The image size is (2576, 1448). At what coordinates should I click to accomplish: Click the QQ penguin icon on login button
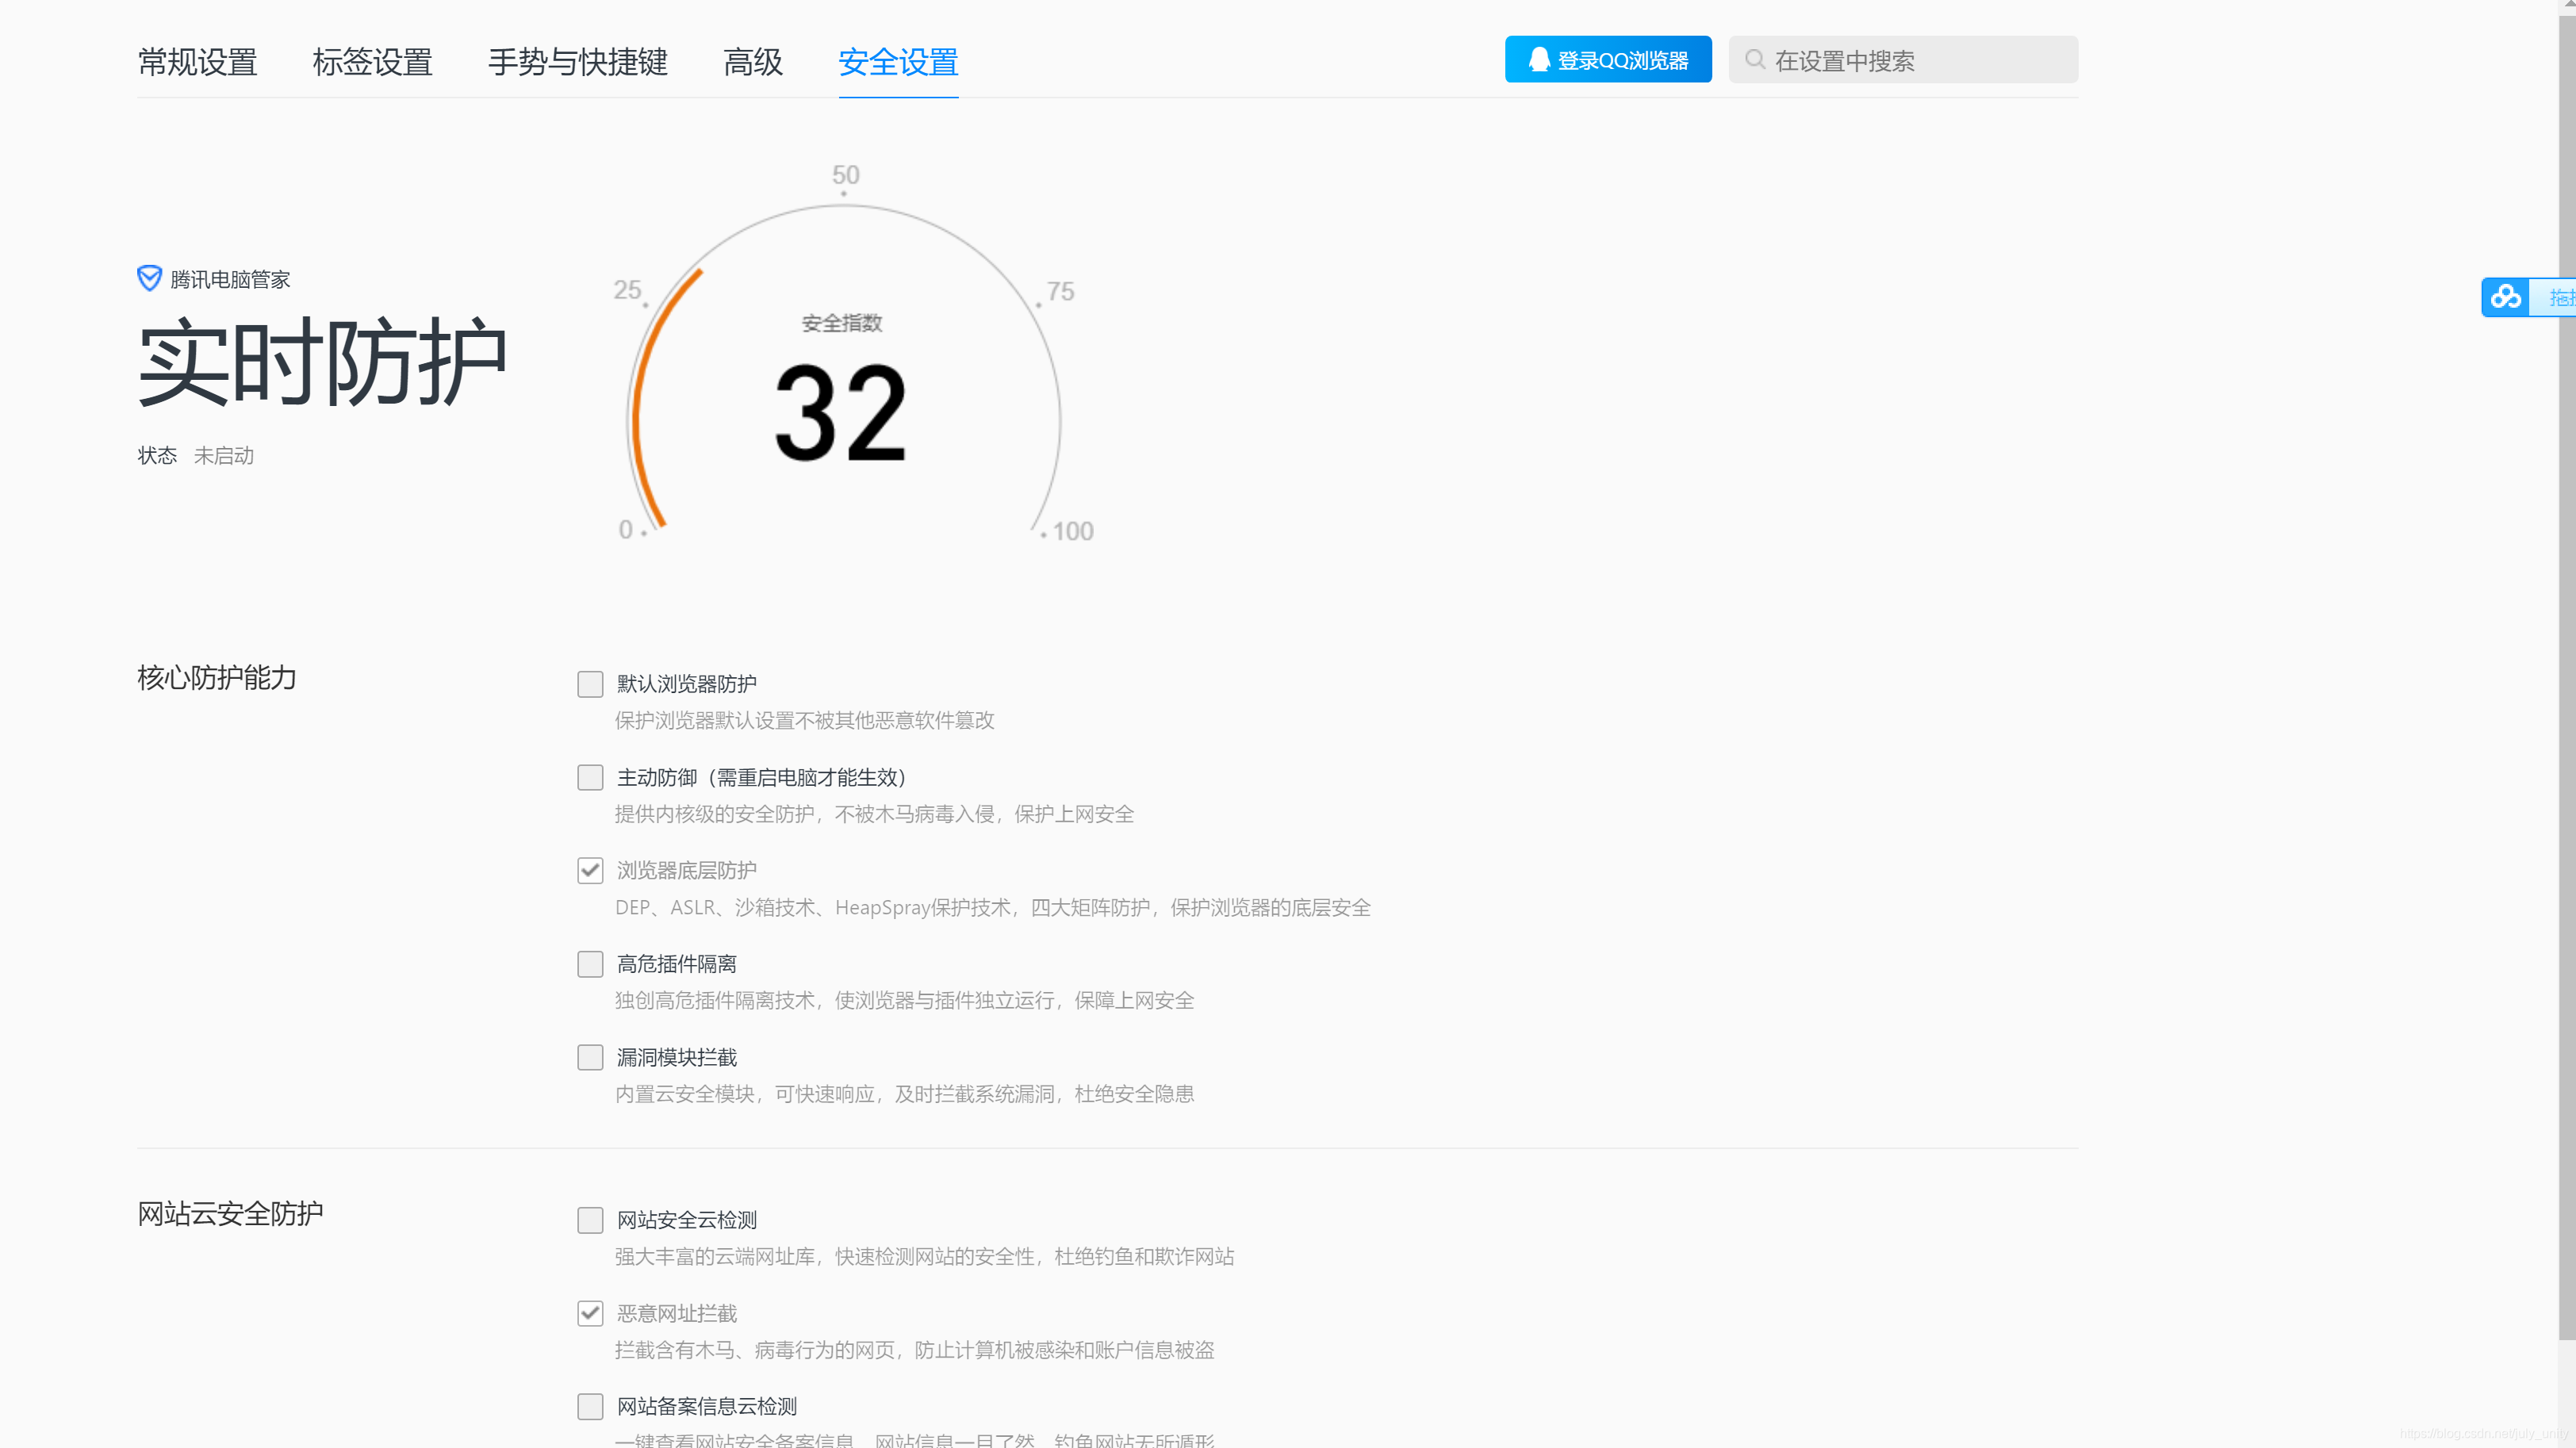click(1539, 60)
